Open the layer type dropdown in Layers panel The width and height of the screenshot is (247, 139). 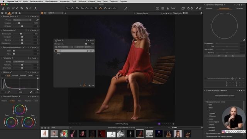pos(64,47)
